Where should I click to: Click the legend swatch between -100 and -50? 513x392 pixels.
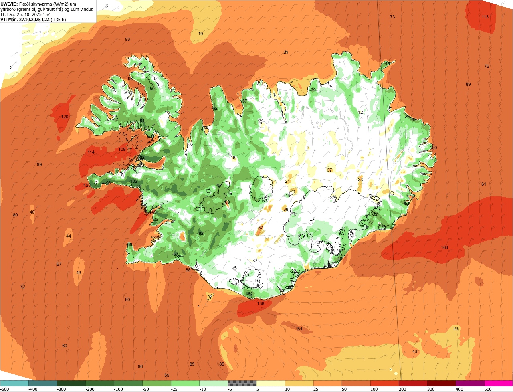128,383
